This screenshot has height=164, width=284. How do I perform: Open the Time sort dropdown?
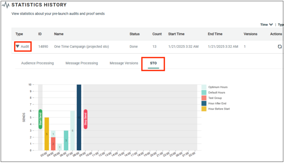pyautogui.click(x=266, y=25)
